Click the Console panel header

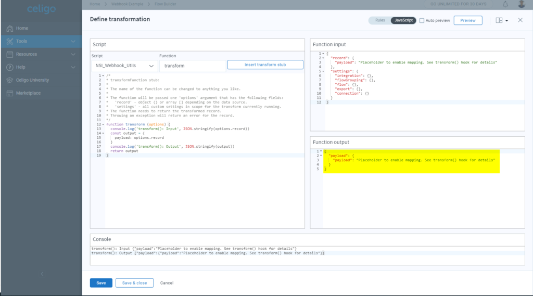[307, 239]
